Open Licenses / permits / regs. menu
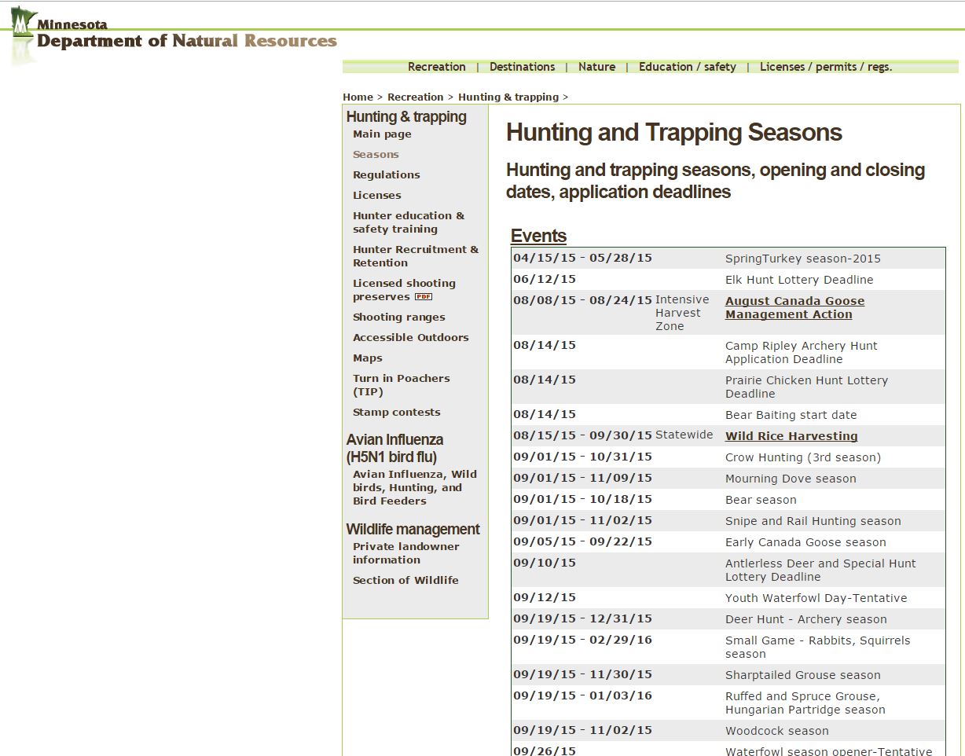The height and width of the screenshot is (756, 965). point(825,67)
